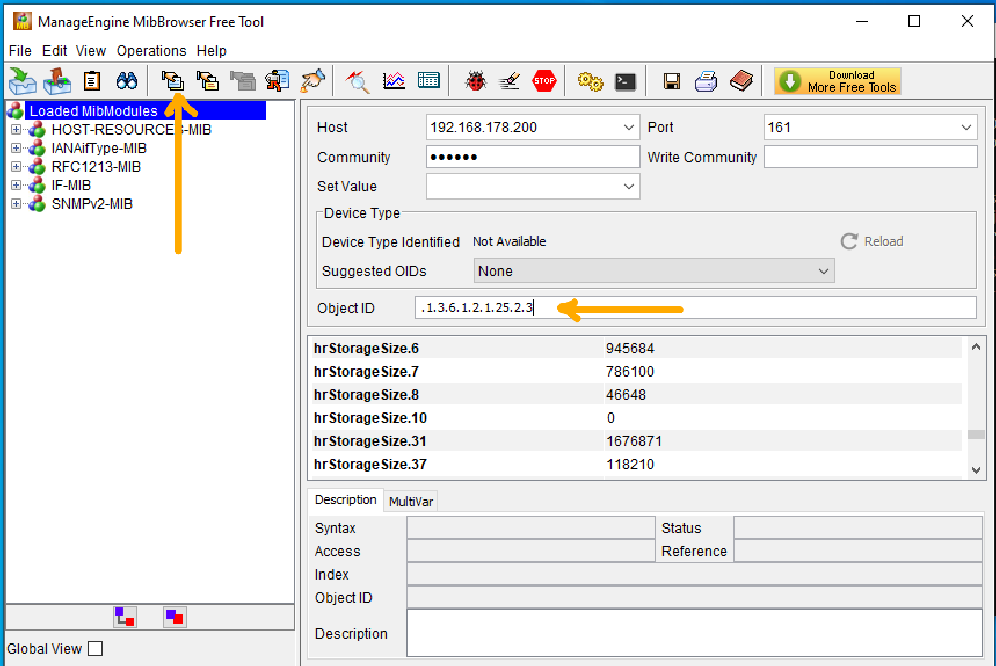Image resolution: width=996 pixels, height=666 pixels.
Task: Click the expand tree icon below the MIB tree
Action: pos(125,617)
